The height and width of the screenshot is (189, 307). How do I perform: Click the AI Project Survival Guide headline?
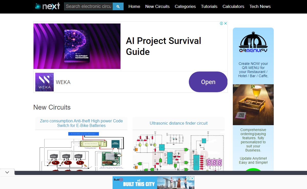(163, 46)
